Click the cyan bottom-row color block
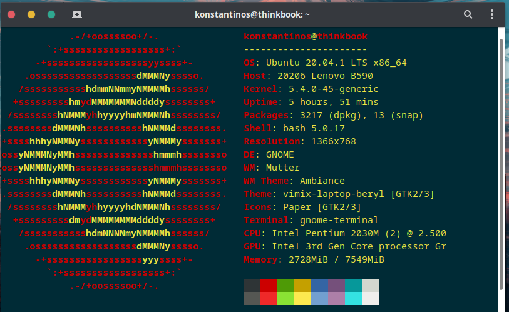Image resolution: width=509 pixels, height=312 pixels. (353, 298)
